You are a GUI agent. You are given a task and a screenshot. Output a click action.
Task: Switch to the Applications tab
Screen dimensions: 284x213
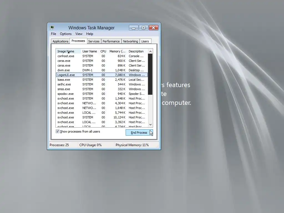tap(60, 41)
